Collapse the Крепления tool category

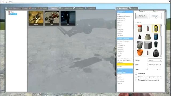[125, 12]
